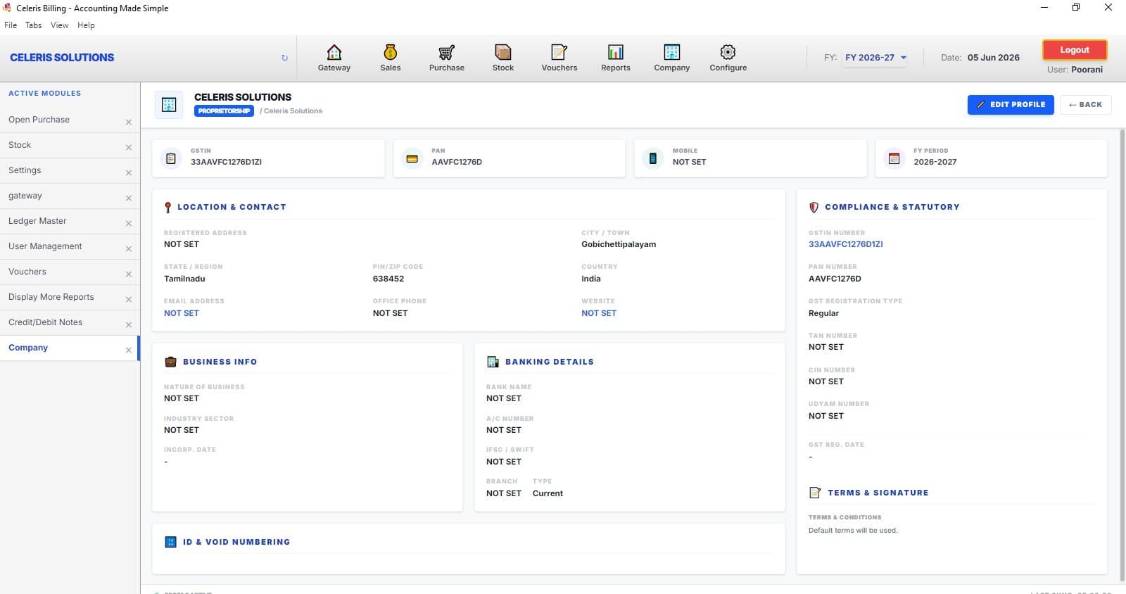
Task: Click the Location & Contact pin icon
Action: [167, 207]
